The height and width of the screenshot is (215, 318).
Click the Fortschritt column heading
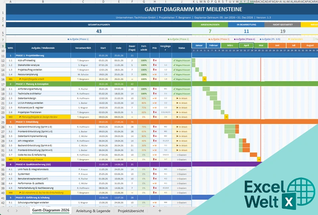(x=144, y=48)
